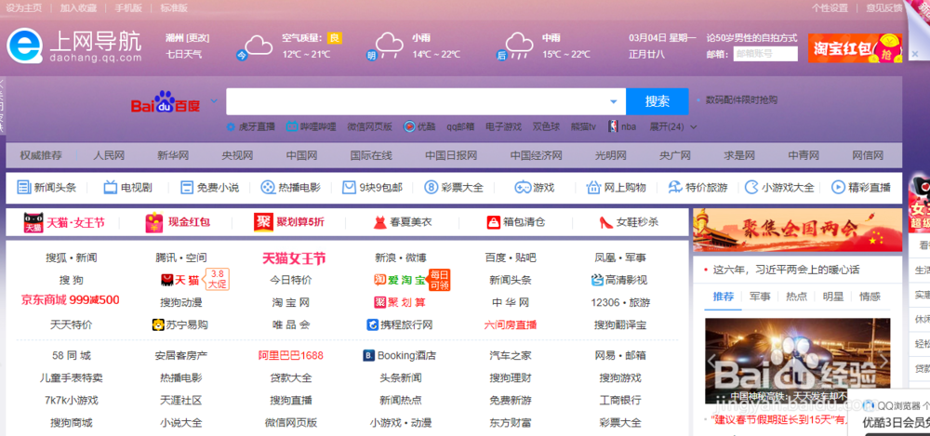The image size is (930, 436).
Task: Click 数码配件限时抢购 promo link
Action: (x=741, y=99)
